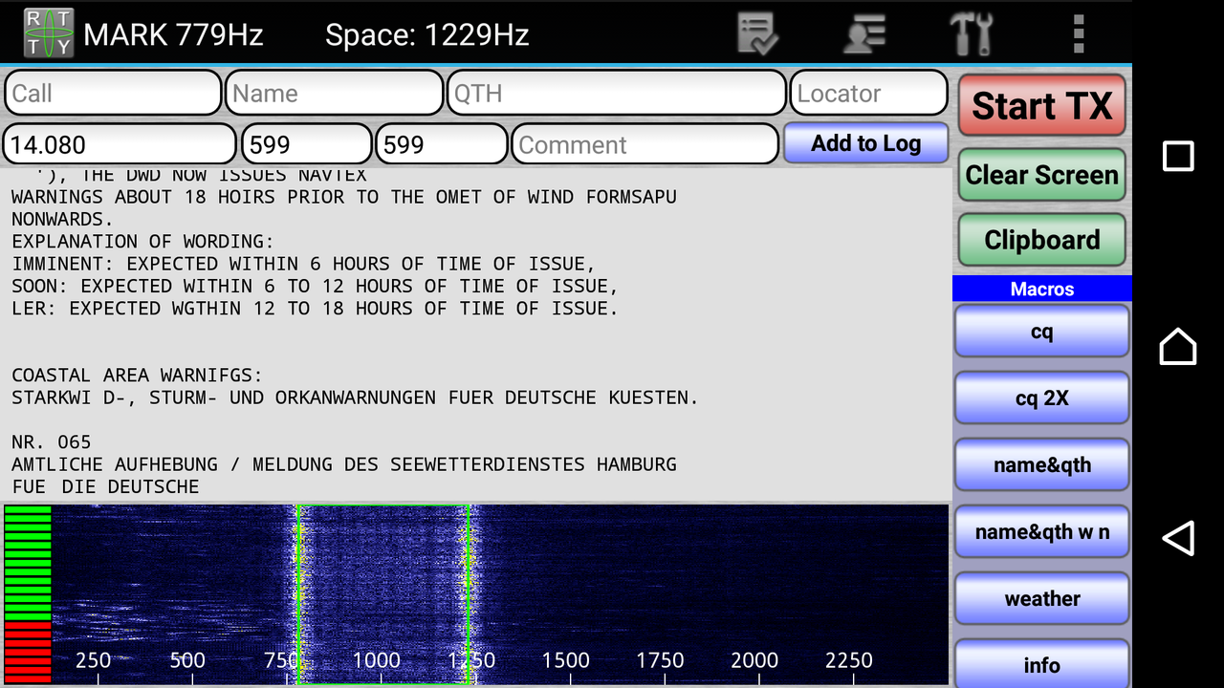Tap Android home button
The width and height of the screenshot is (1224, 688).
pyautogui.click(x=1178, y=346)
